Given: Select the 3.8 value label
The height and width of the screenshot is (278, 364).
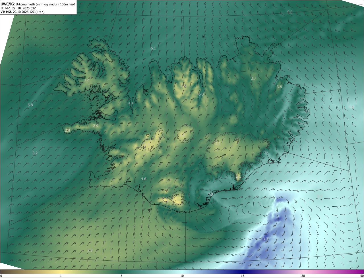Looking at the screenshot, I should pos(279,87).
